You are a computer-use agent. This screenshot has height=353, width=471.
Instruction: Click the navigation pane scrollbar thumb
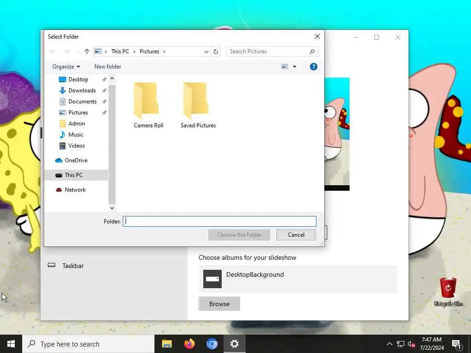[112, 144]
